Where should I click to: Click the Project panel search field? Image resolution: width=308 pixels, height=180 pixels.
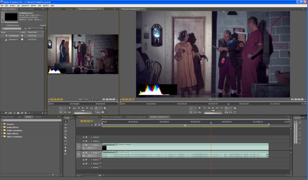pos(11,29)
